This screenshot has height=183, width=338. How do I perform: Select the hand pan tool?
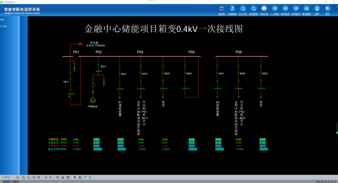[x=85, y=177]
